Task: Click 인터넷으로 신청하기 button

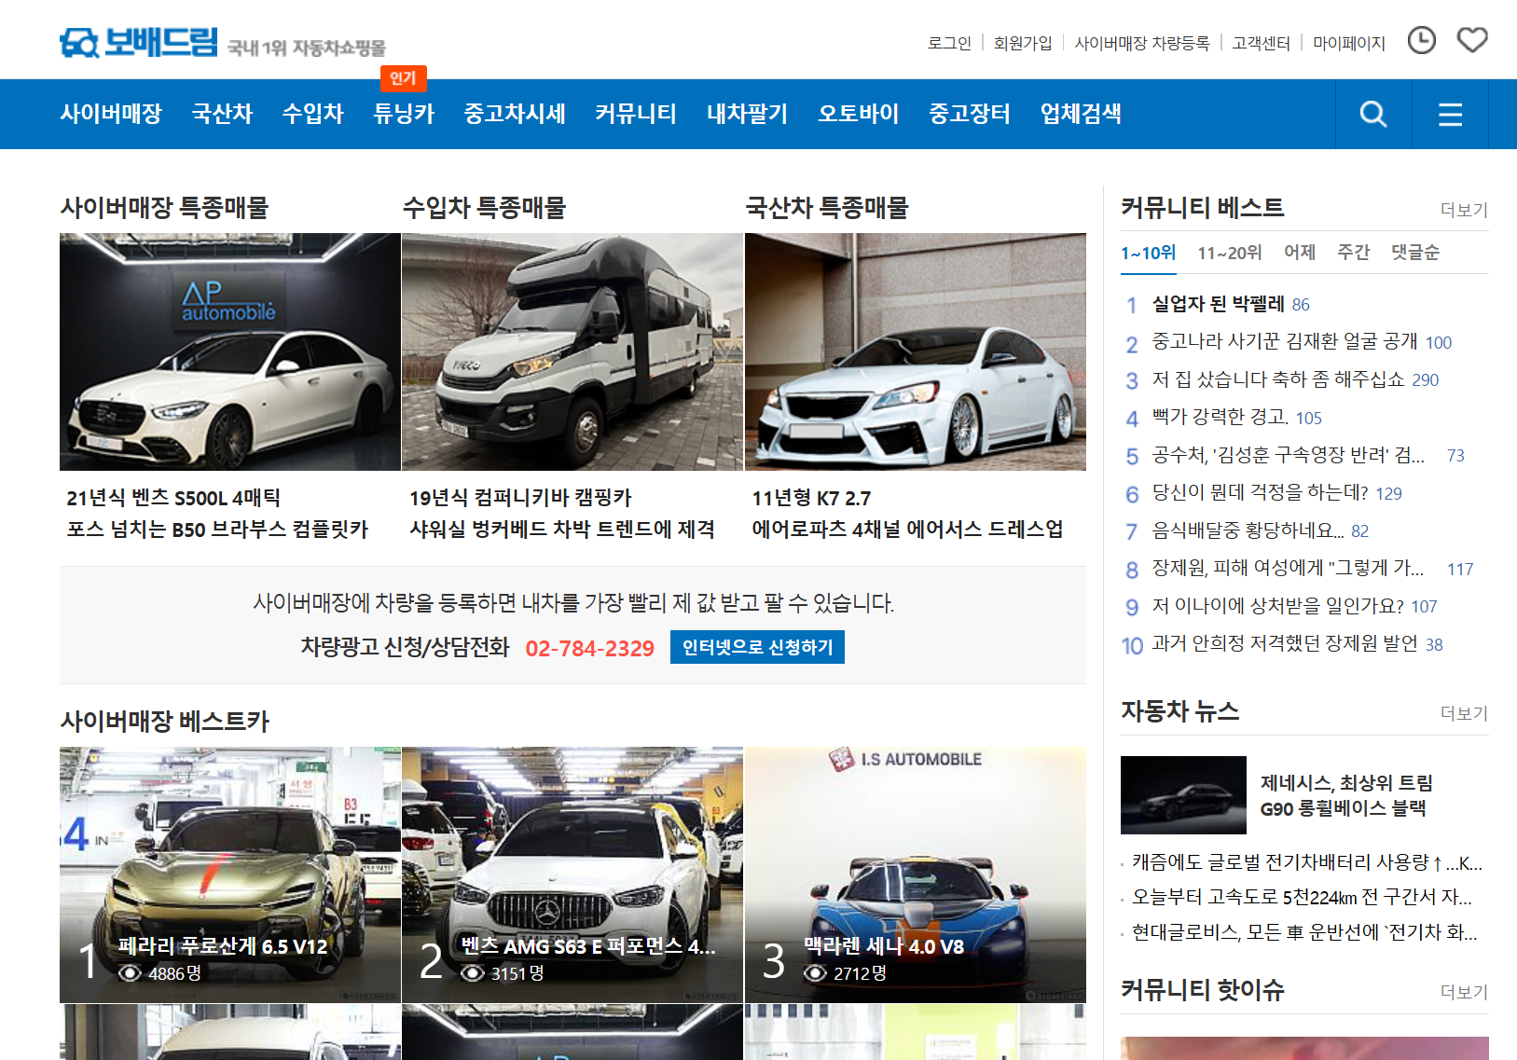Action: pyautogui.click(x=757, y=647)
